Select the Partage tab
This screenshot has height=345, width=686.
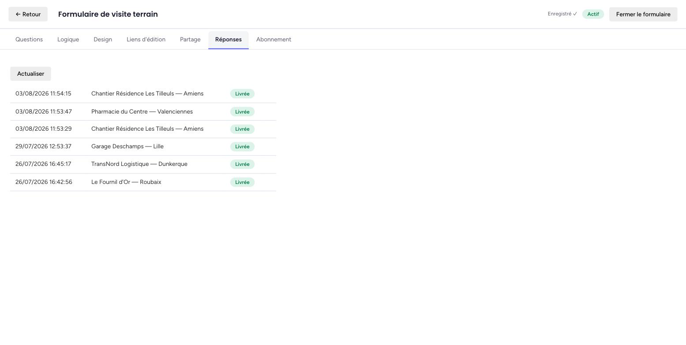point(190,39)
